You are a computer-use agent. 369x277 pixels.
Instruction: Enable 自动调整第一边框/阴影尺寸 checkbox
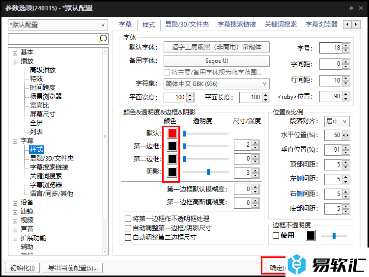pyautogui.click(x=128, y=228)
